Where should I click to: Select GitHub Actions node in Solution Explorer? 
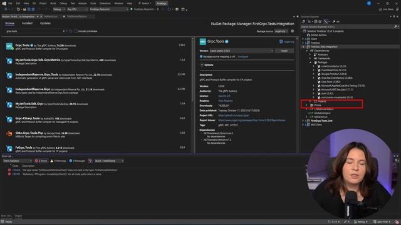pyautogui.click(x=318, y=35)
